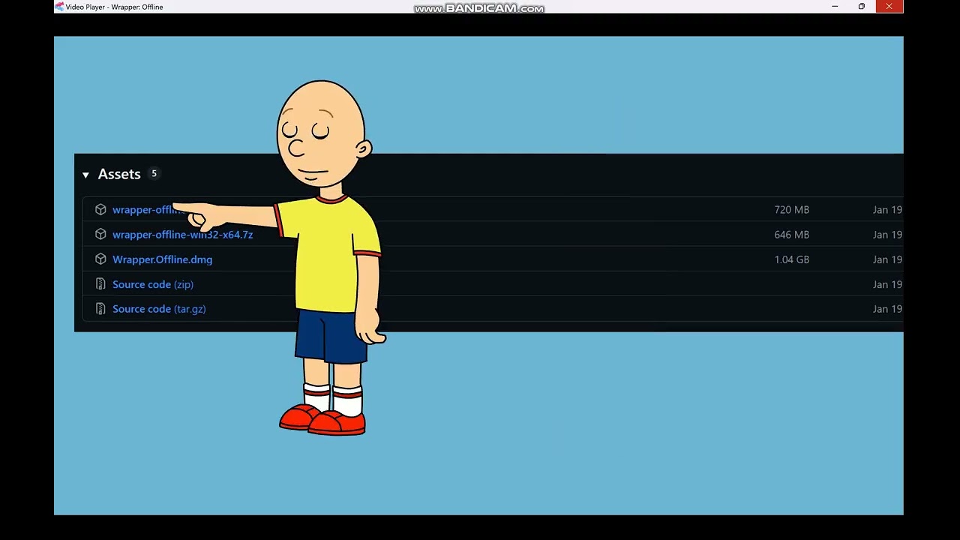The width and height of the screenshot is (960, 540).
Task: Click package icon beside wrapper-offline-win32-x64.7z
Action: (x=100, y=235)
